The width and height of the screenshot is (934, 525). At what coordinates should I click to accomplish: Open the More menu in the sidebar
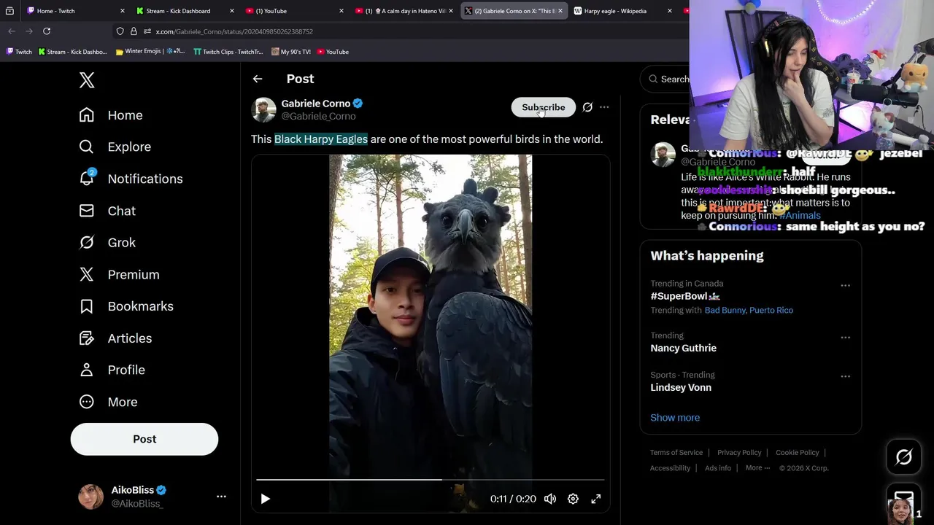(108, 402)
